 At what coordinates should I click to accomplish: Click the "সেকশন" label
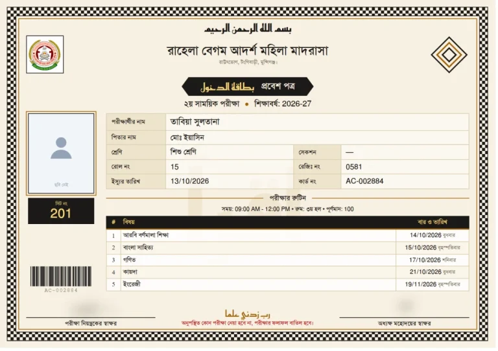[307, 153]
